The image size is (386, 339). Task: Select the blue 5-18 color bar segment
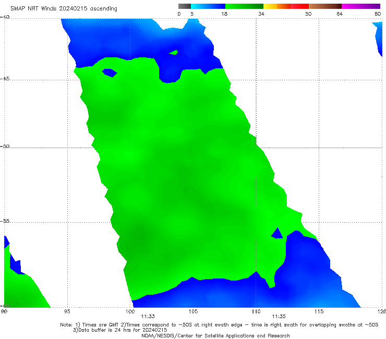[208, 6]
